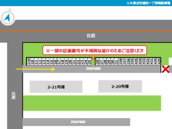Select parking space 16
This screenshot has height=129, width=172.
[x=55, y=61]
